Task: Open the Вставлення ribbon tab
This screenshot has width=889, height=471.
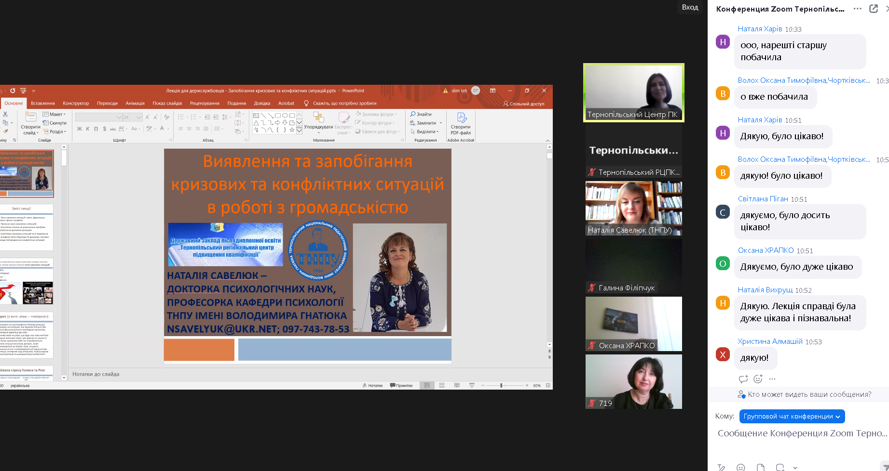Action: (43, 103)
